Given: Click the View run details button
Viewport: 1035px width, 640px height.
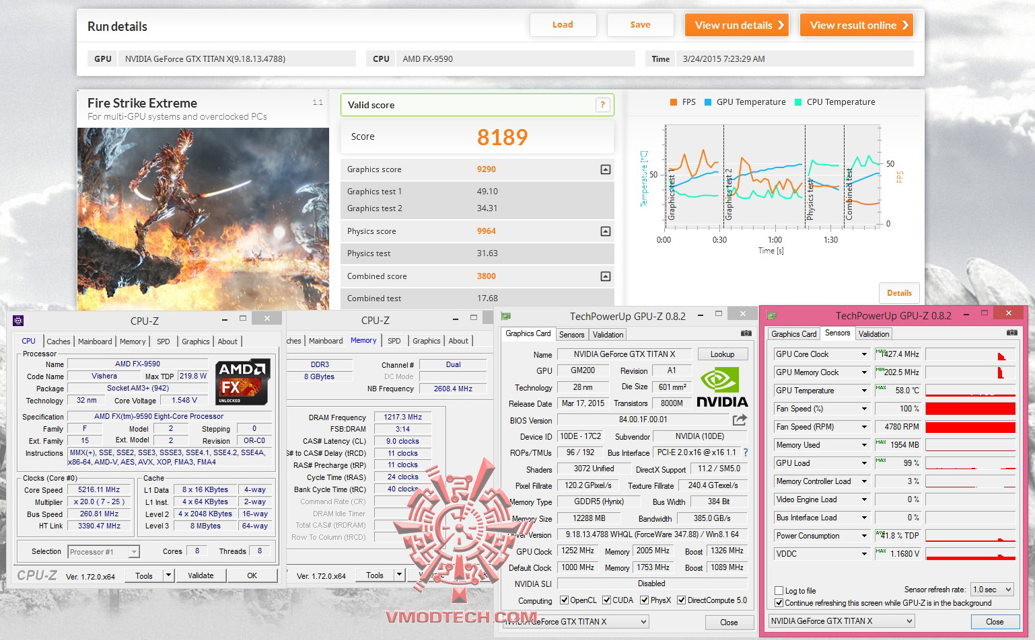Looking at the screenshot, I should 738,25.
